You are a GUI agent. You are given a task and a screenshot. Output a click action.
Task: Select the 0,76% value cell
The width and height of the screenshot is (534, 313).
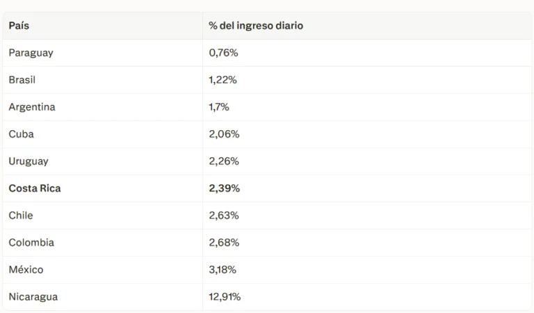point(223,53)
